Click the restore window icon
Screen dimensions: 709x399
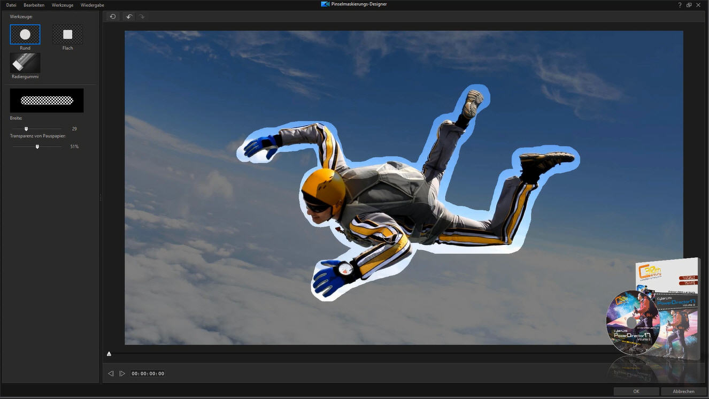[689, 5]
